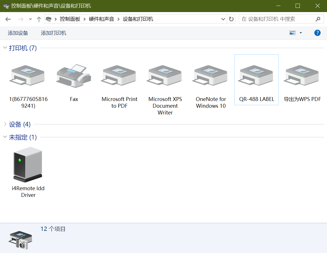327x253 pixels.
Task: Click the title bar window icon
Action: (x=6, y=6)
